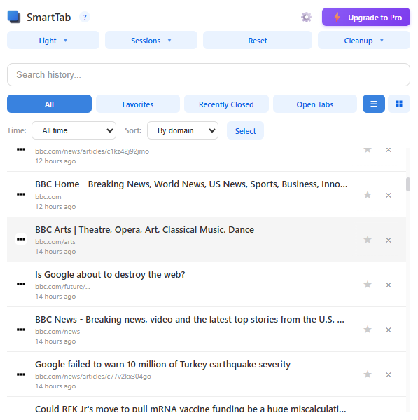Click the Select button
Screen dimensions: 418x420
coord(245,130)
